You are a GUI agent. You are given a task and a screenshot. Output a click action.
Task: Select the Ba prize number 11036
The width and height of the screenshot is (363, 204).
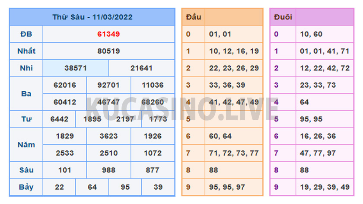coord(153,85)
